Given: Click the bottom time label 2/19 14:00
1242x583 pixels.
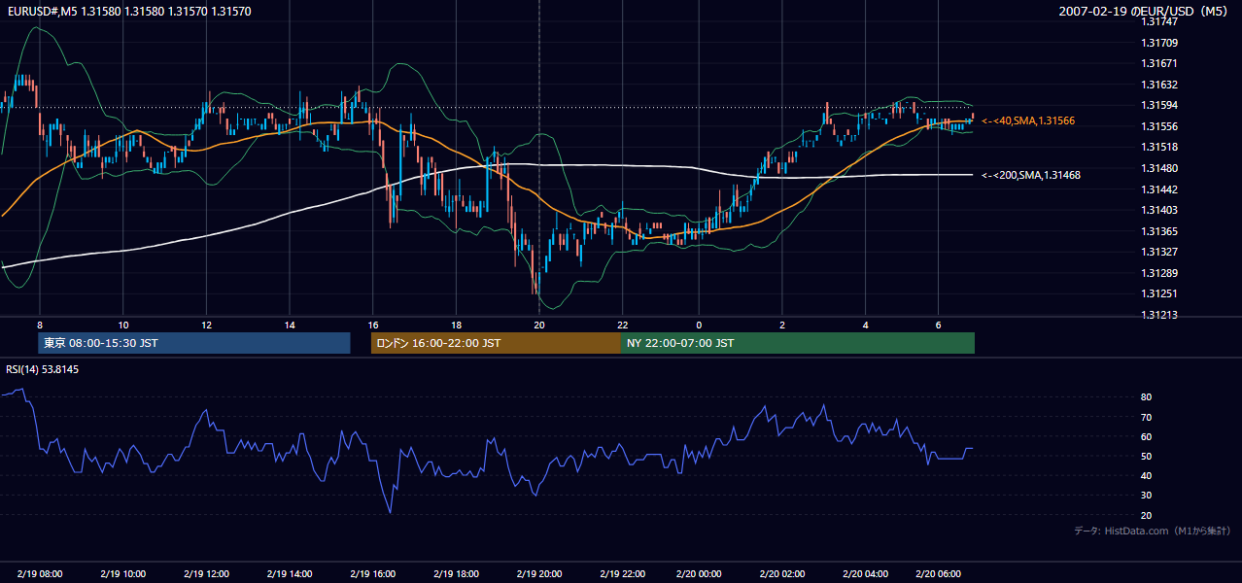Looking at the screenshot, I should click(289, 574).
